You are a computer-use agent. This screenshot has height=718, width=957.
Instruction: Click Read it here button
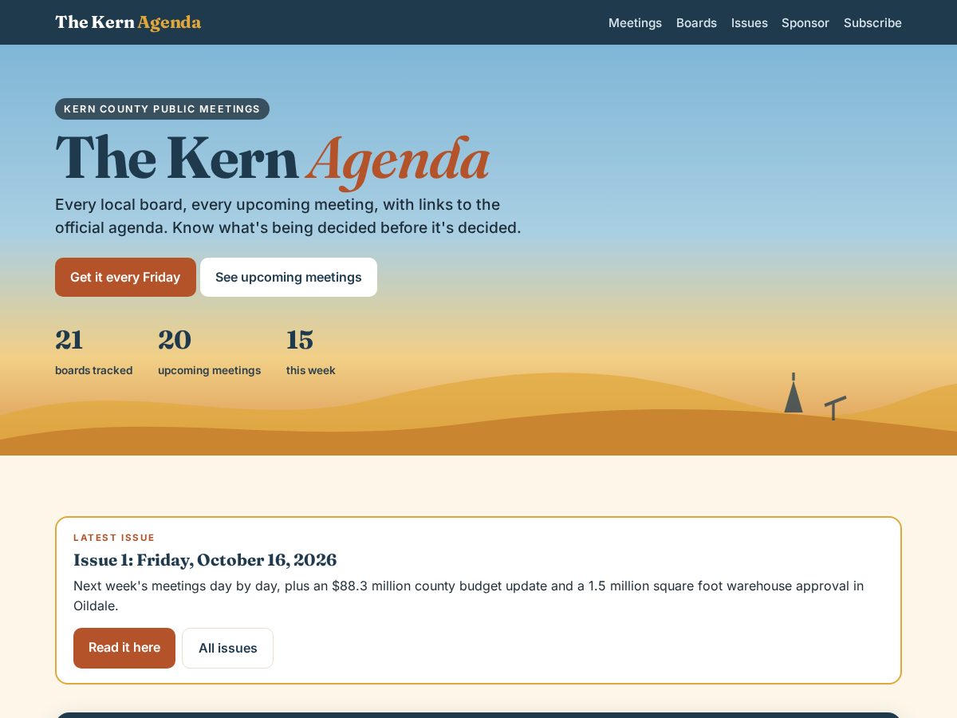[124, 648]
